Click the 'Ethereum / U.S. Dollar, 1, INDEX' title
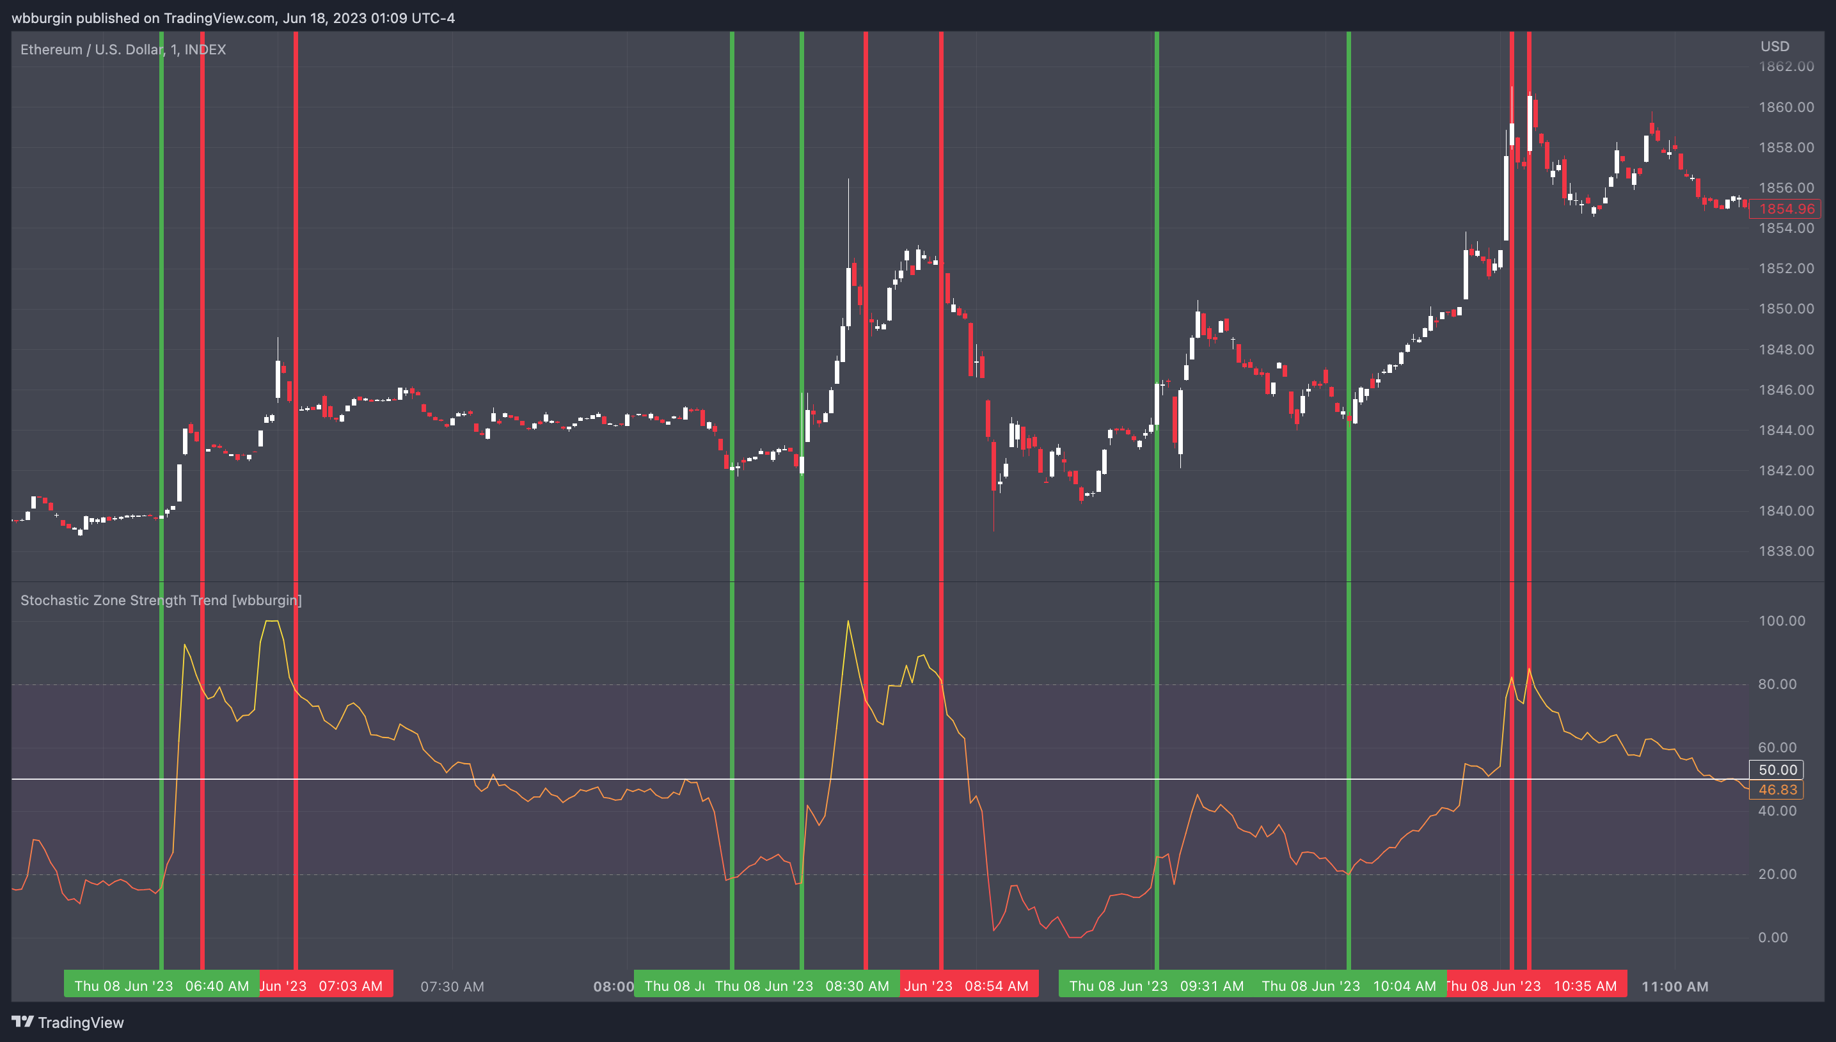The image size is (1836, 1042). (123, 49)
